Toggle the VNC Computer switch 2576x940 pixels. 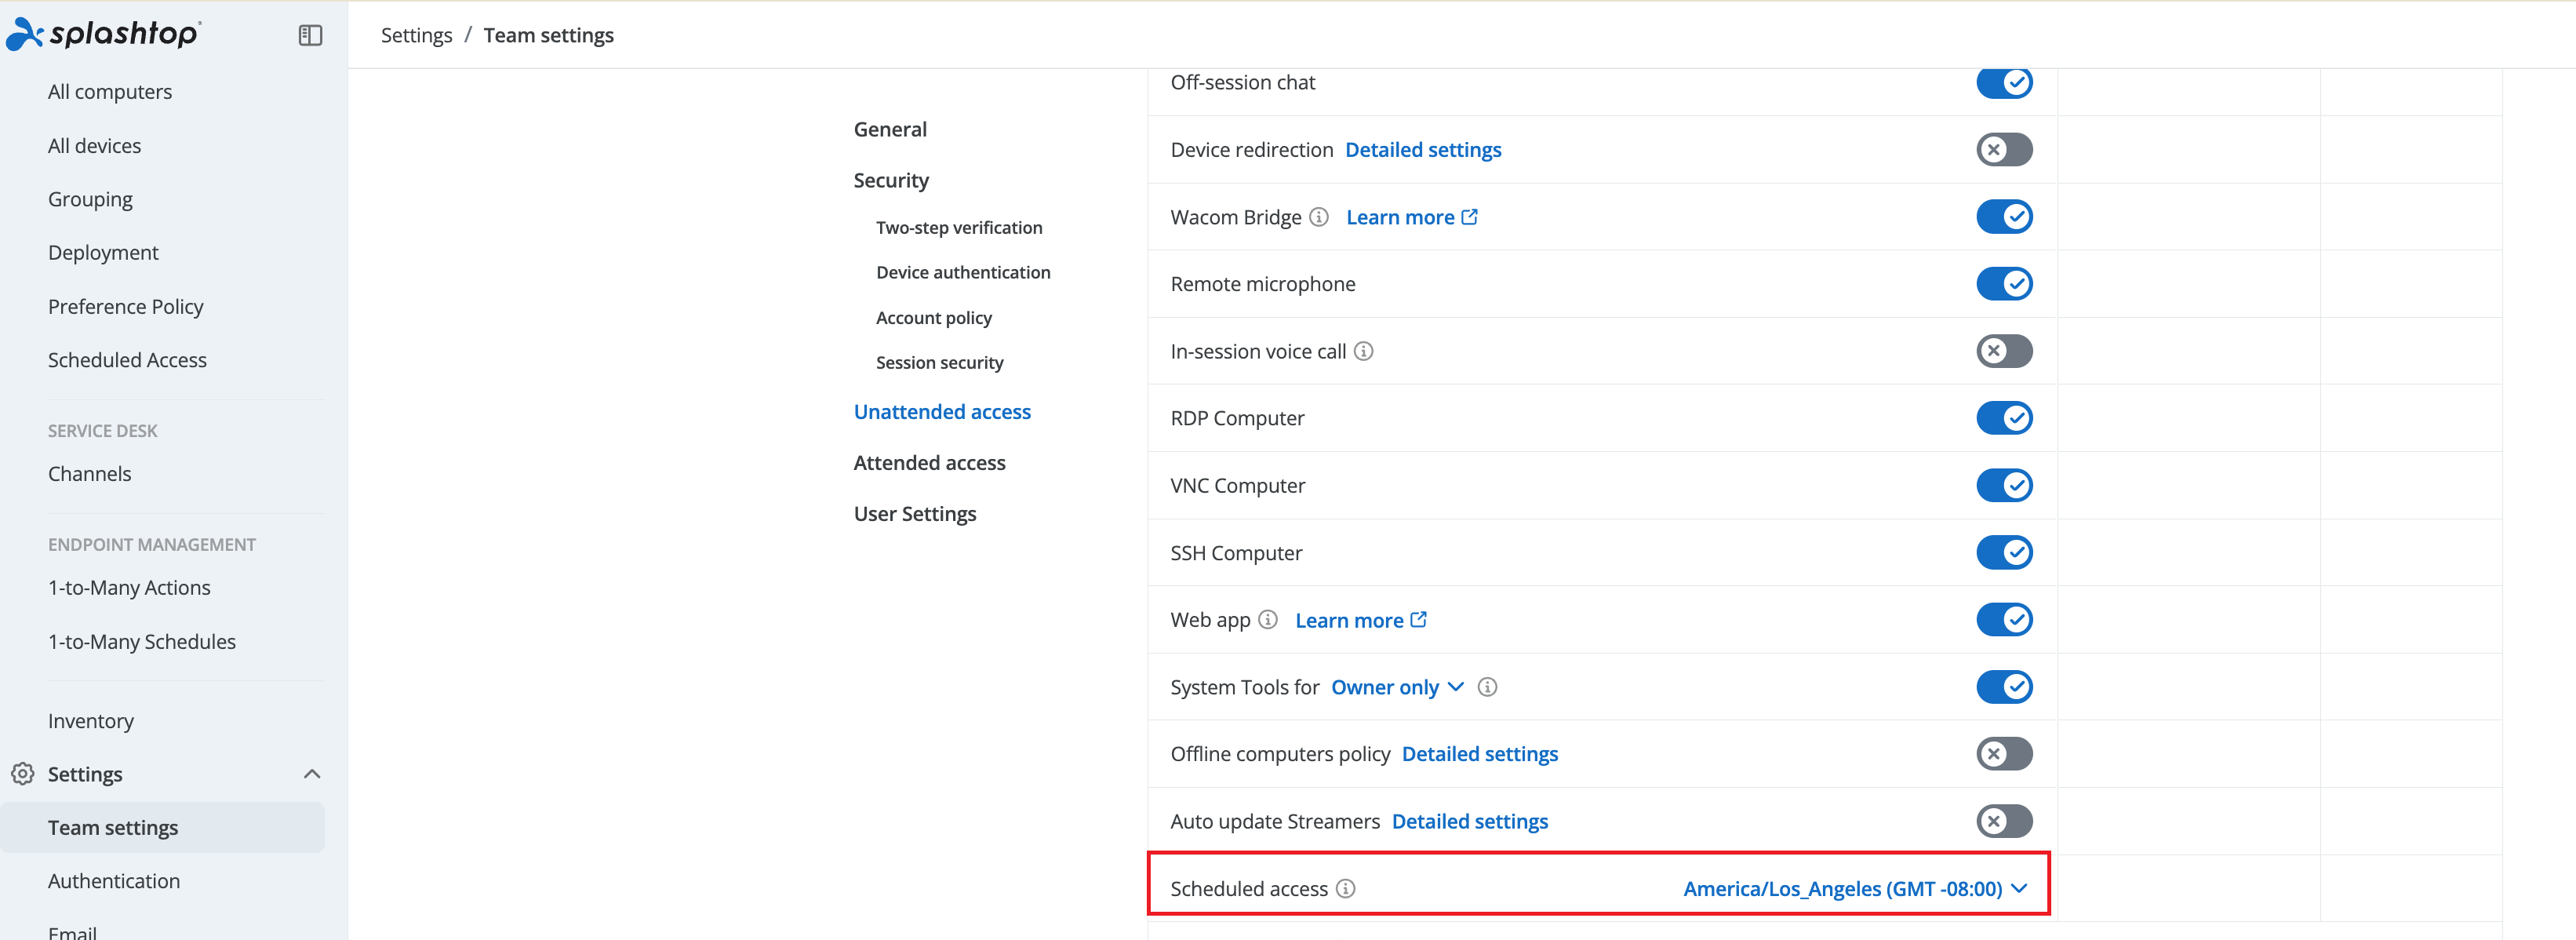pos(2004,485)
